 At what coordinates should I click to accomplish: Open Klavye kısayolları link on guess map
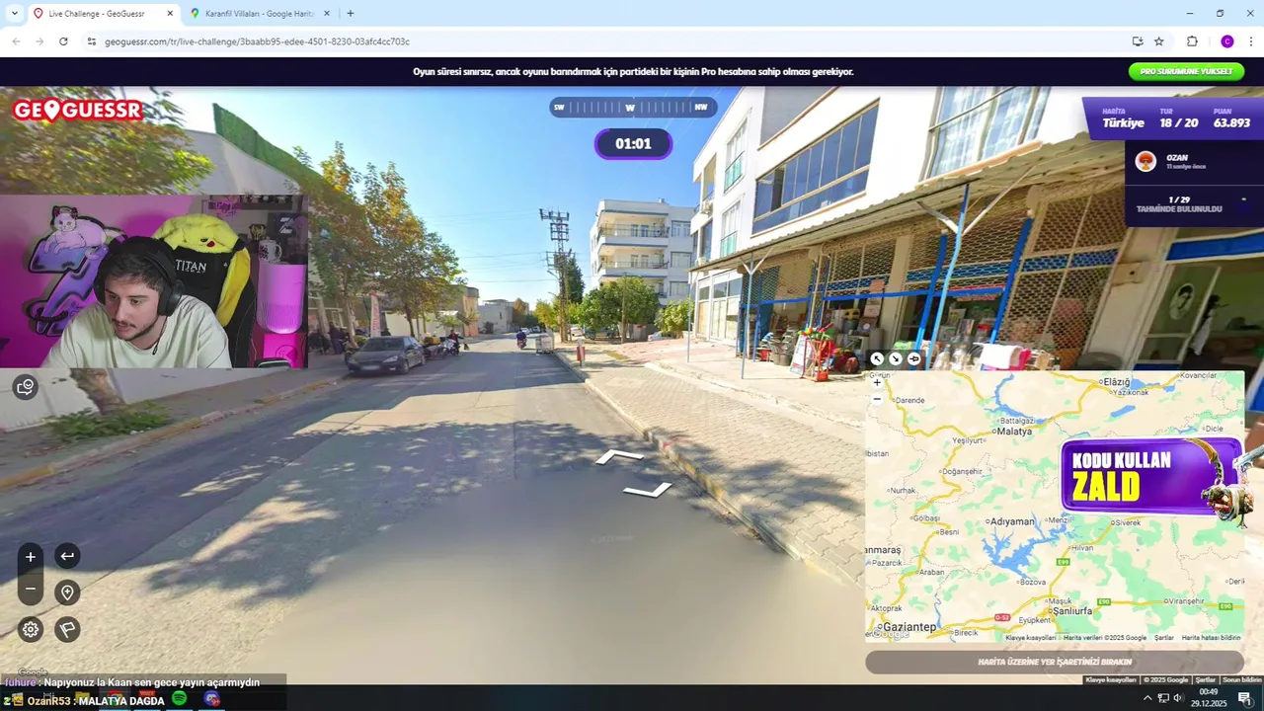tap(1031, 638)
